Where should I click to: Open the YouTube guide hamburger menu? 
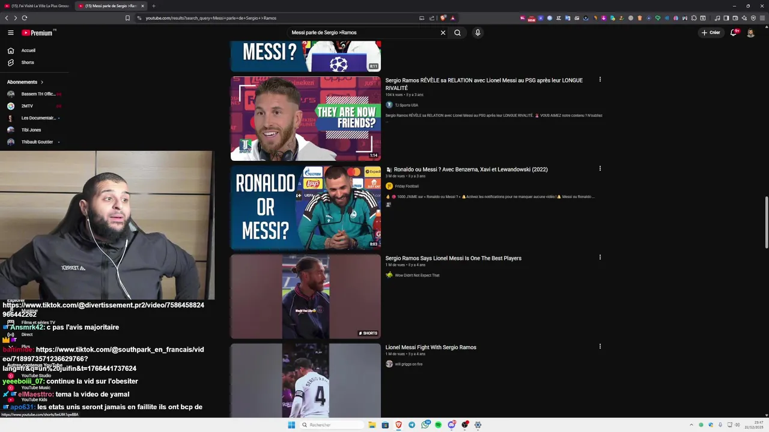pos(10,33)
